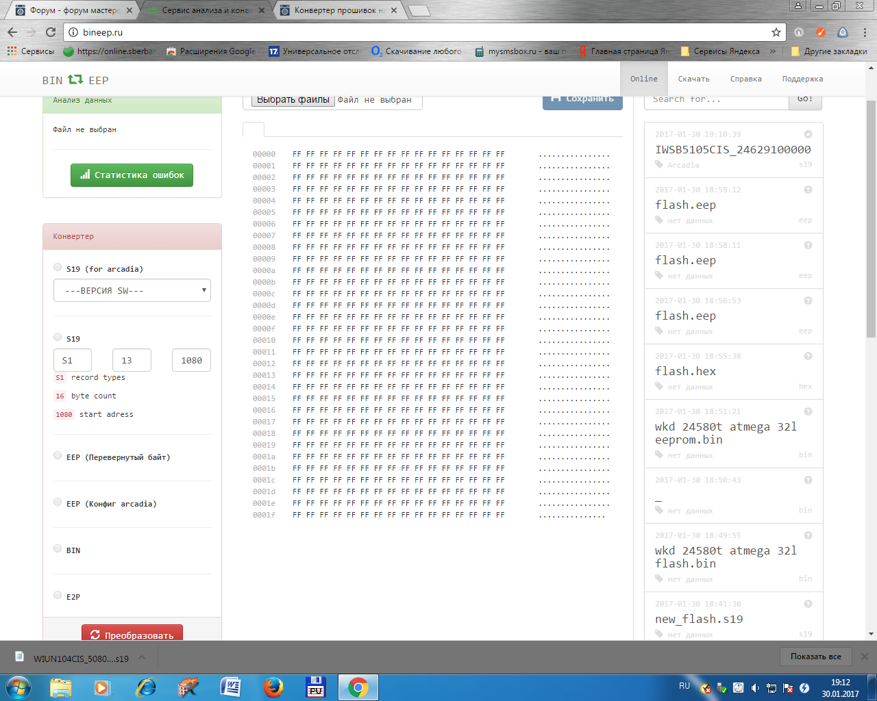Click the status icon on IWSB5105CIS entry

[x=808, y=134]
